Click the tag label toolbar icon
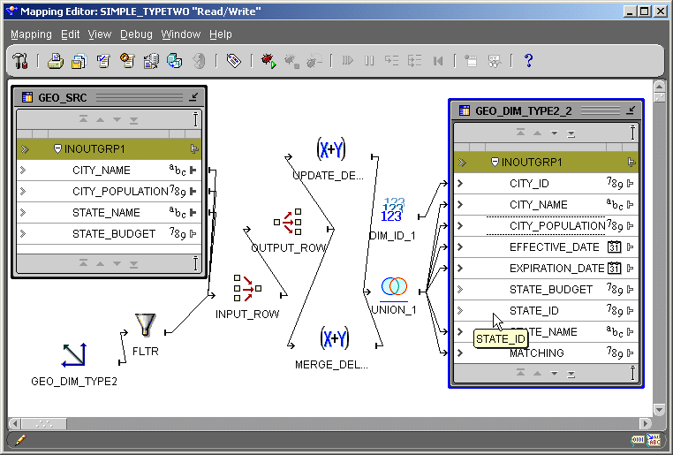The width and height of the screenshot is (673, 455). (x=233, y=61)
